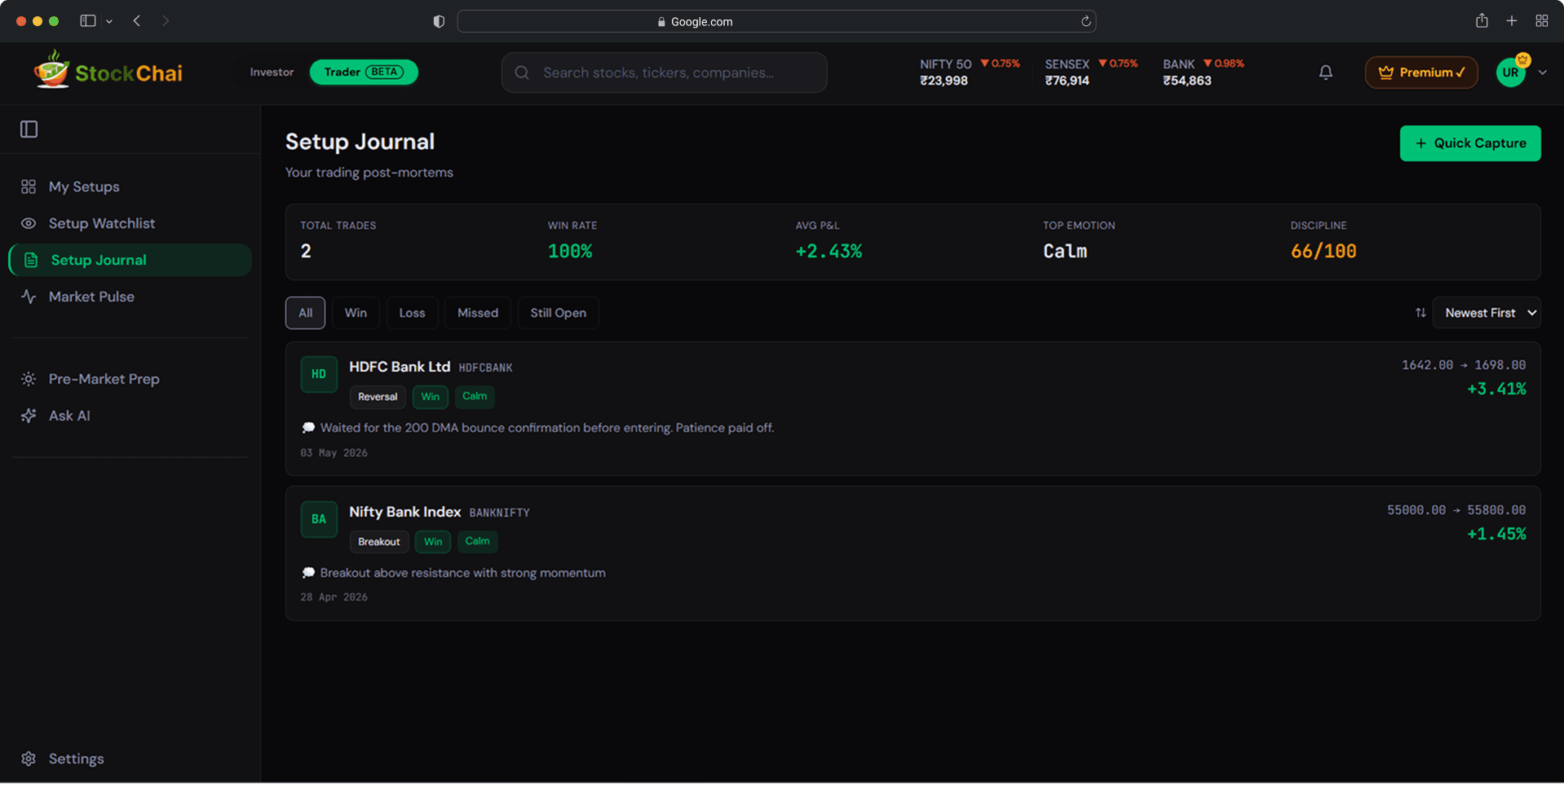Viewport: 1564px width, 788px height.
Task: Click the BA ticker avatar
Action: [319, 519]
